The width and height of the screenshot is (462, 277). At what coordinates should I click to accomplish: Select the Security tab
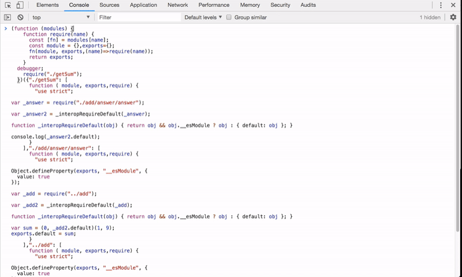coord(280,5)
